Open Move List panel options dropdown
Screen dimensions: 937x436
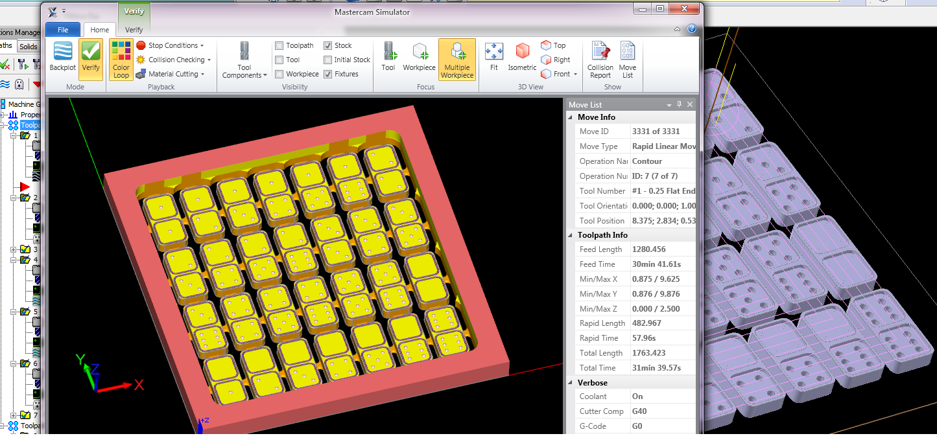coord(669,104)
